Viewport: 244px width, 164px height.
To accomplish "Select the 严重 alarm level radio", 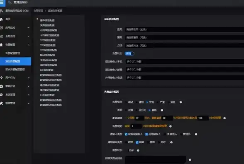I will pyautogui.click(x=158, y=102).
